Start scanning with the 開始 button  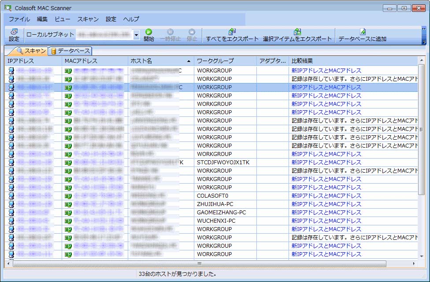pyautogui.click(x=149, y=35)
